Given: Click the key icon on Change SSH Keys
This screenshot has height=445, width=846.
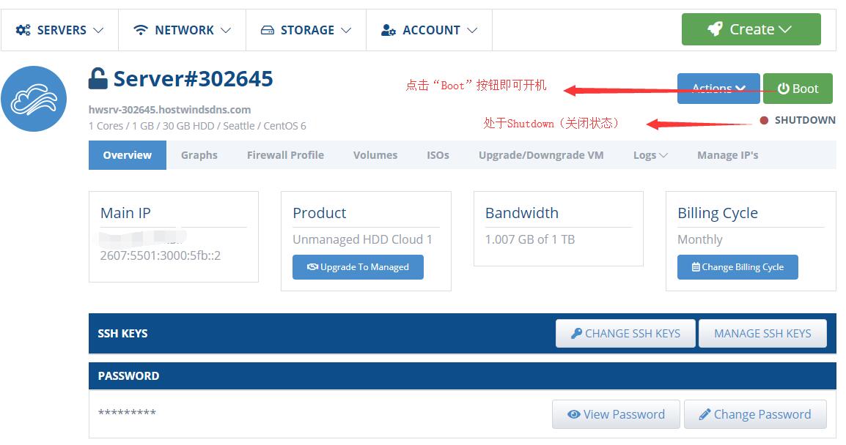Looking at the screenshot, I should tap(578, 333).
